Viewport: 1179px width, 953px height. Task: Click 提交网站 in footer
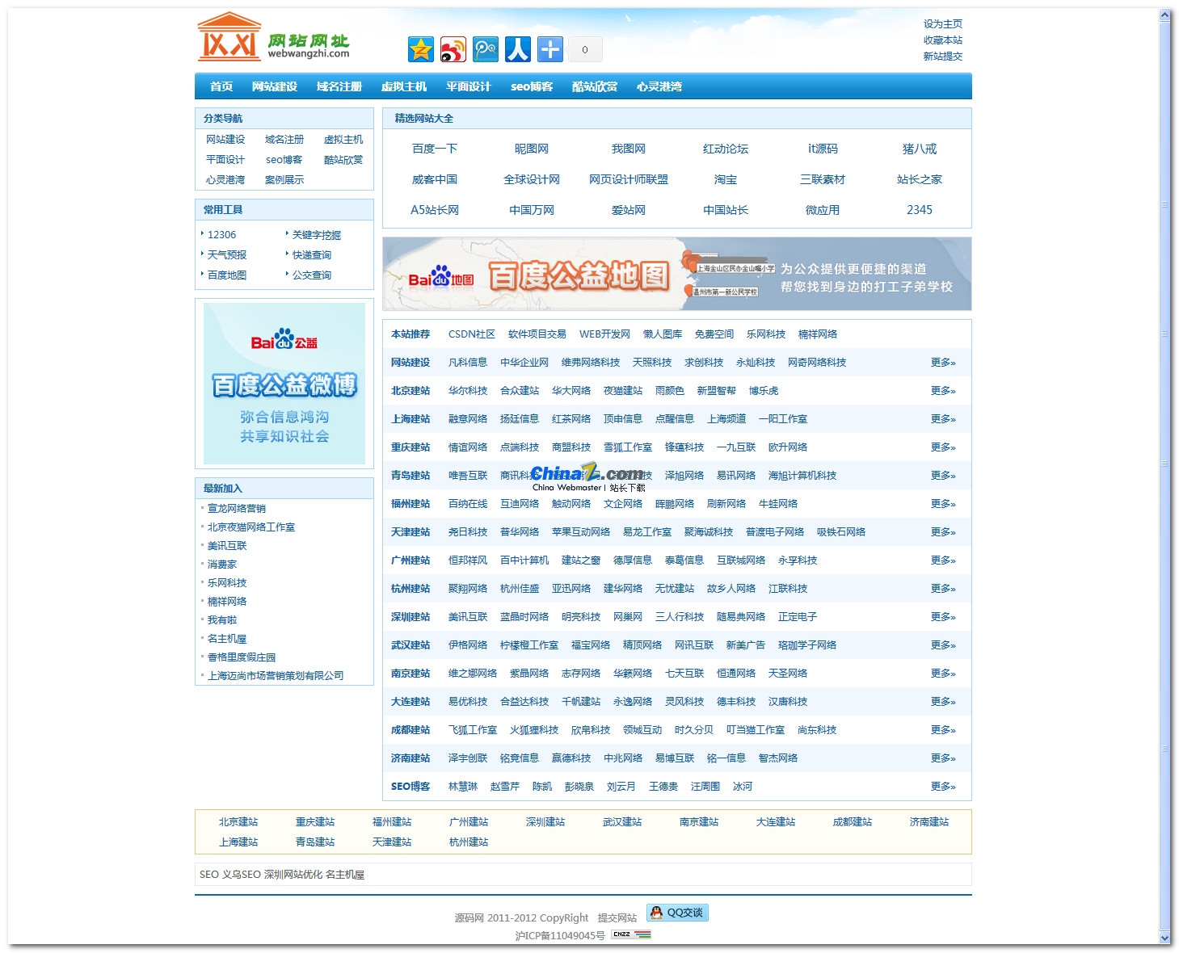[x=617, y=918]
